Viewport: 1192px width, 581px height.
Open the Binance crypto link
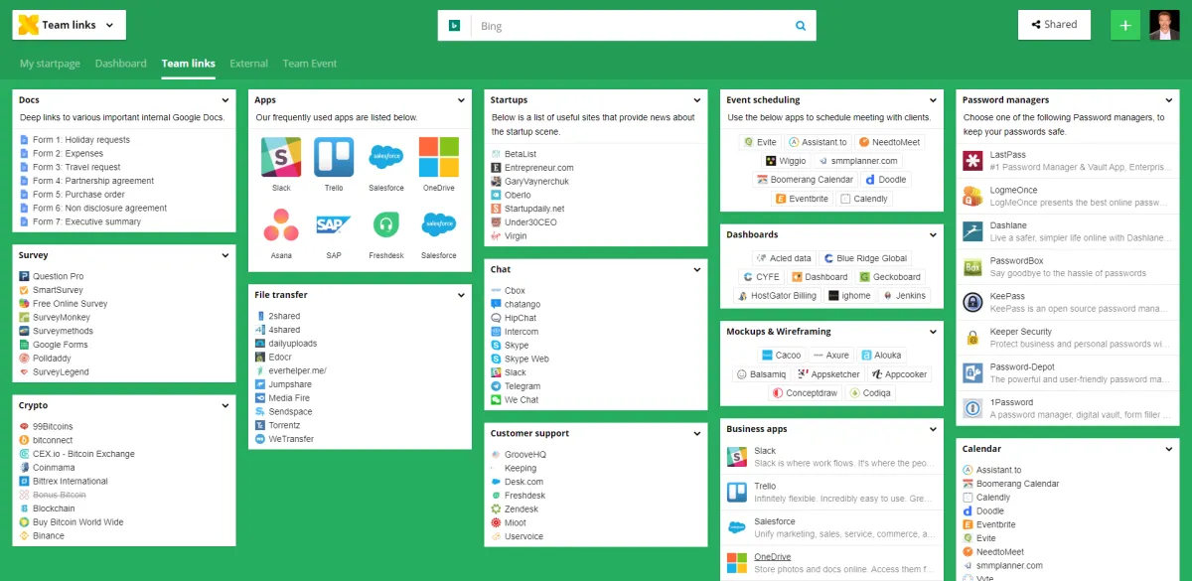click(x=49, y=535)
